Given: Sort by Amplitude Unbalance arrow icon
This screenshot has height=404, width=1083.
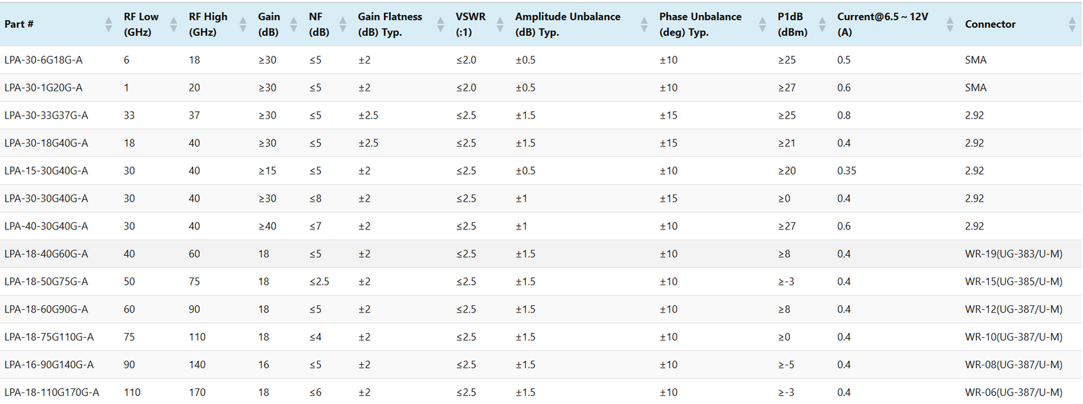Looking at the screenshot, I should pos(644,24).
